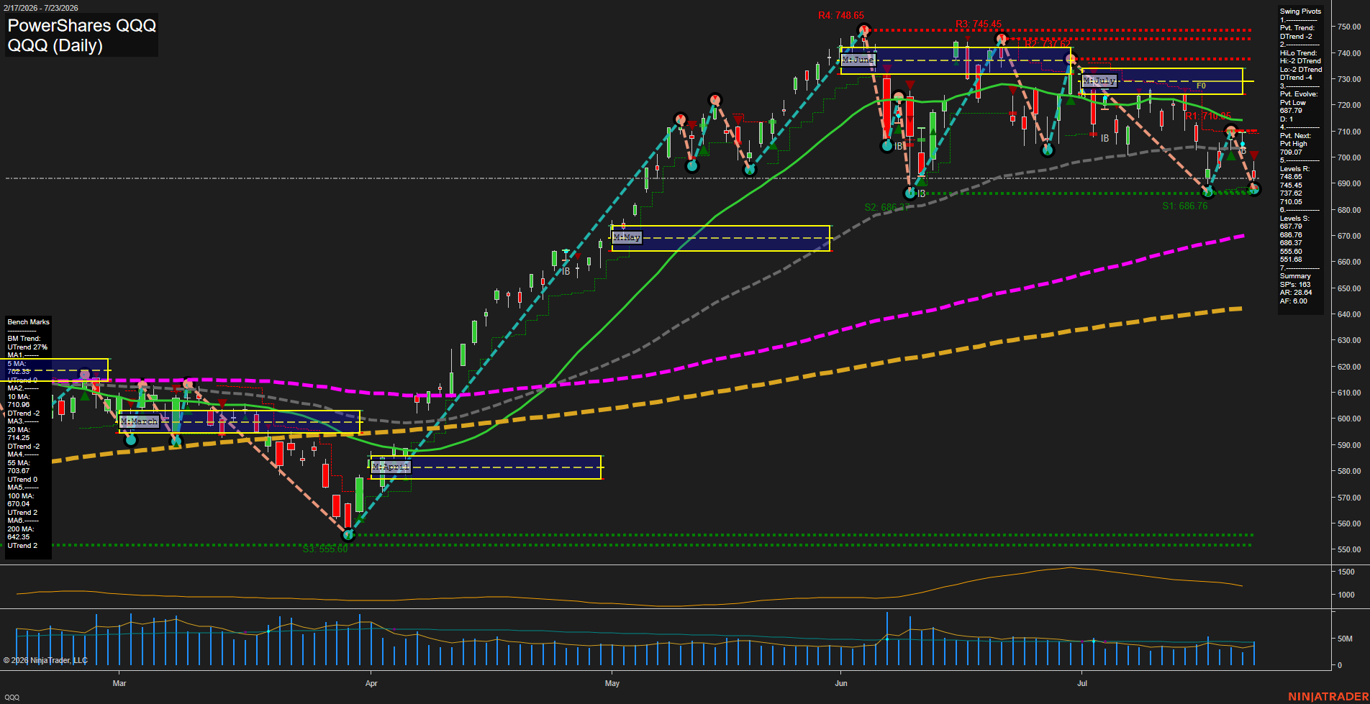1370x704 pixels.
Task: Click the © 2026 NinjaTrader, LLC copyright text
Action: (45, 660)
